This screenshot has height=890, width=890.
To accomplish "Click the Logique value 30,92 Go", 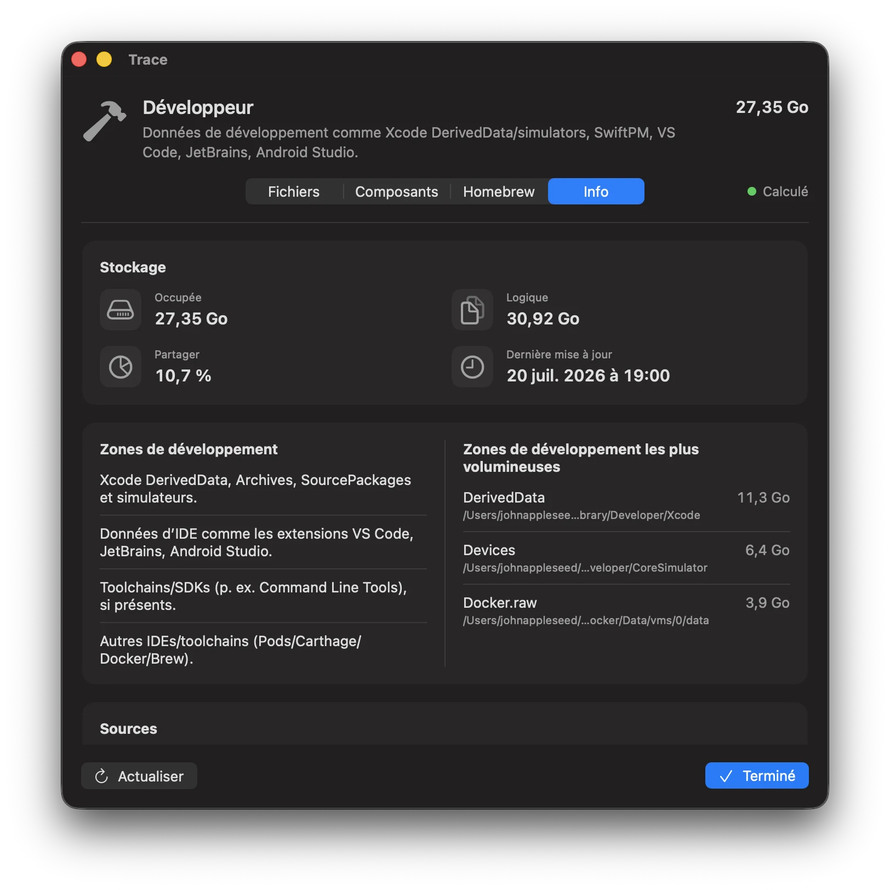I will point(543,318).
